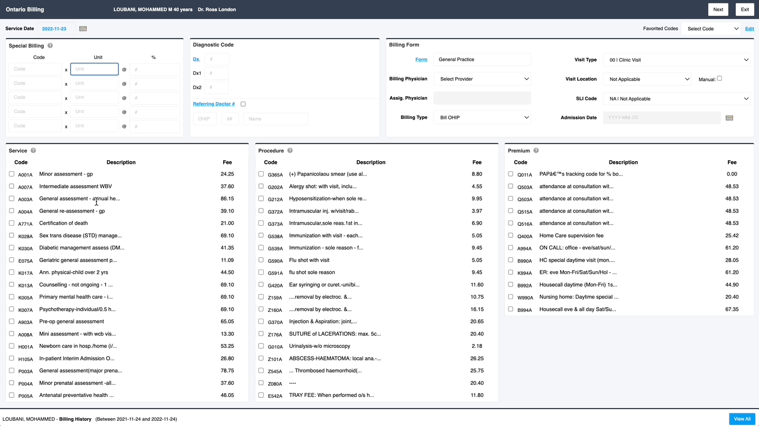Select the A001A Minor assessment checkbox

(12, 173)
